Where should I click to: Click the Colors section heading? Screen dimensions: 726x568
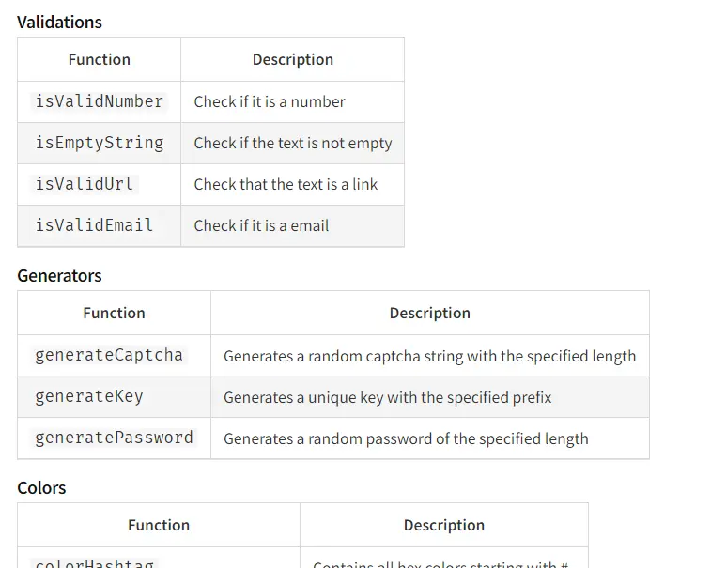coord(41,488)
